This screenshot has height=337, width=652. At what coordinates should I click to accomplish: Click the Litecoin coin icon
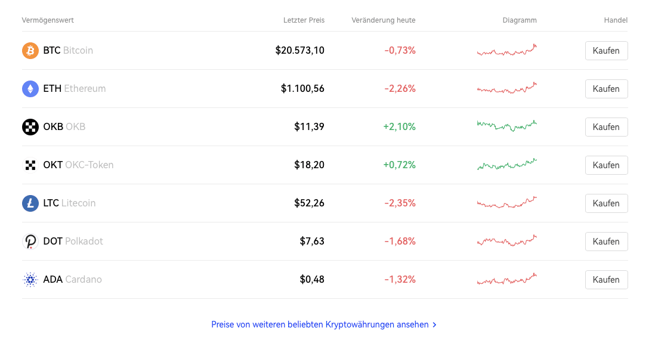(x=30, y=203)
